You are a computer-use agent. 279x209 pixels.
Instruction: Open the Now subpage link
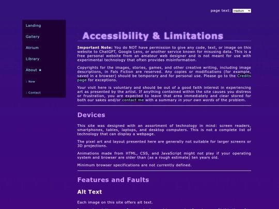tap(30, 82)
